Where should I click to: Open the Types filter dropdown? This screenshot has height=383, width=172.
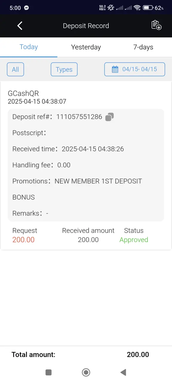coord(64,69)
